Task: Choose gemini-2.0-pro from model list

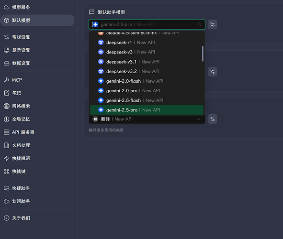Action: click(147, 91)
